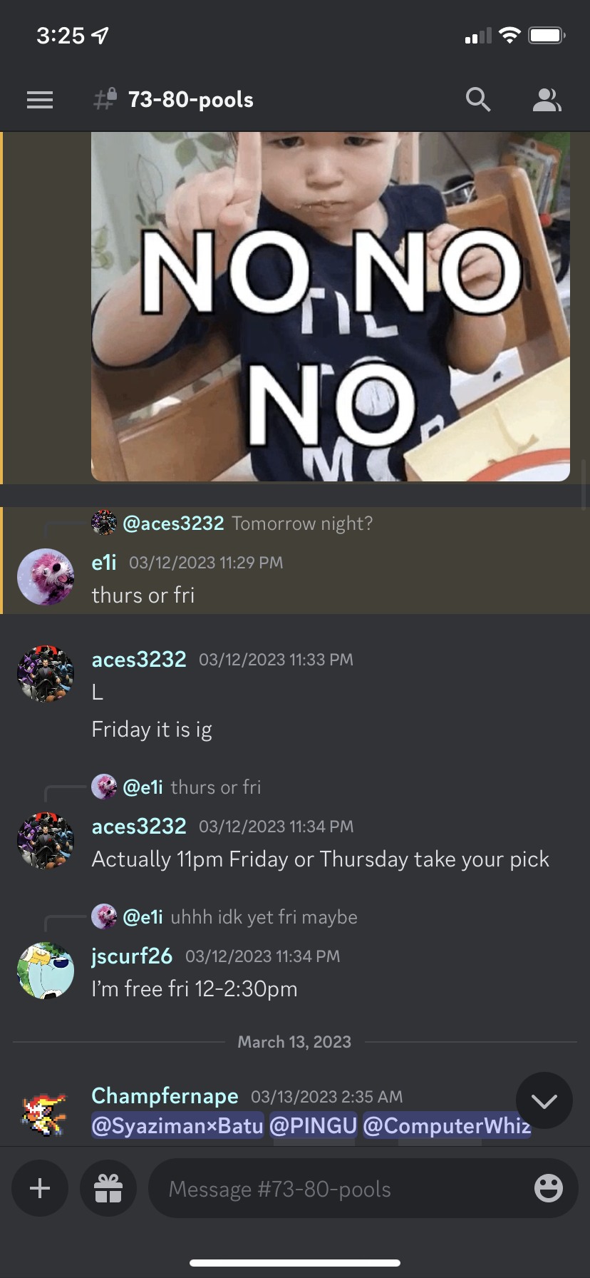The image size is (590, 1278).
Task: Open the 73-80-pools channel title
Action: pyautogui.click(x=190, y=100)
